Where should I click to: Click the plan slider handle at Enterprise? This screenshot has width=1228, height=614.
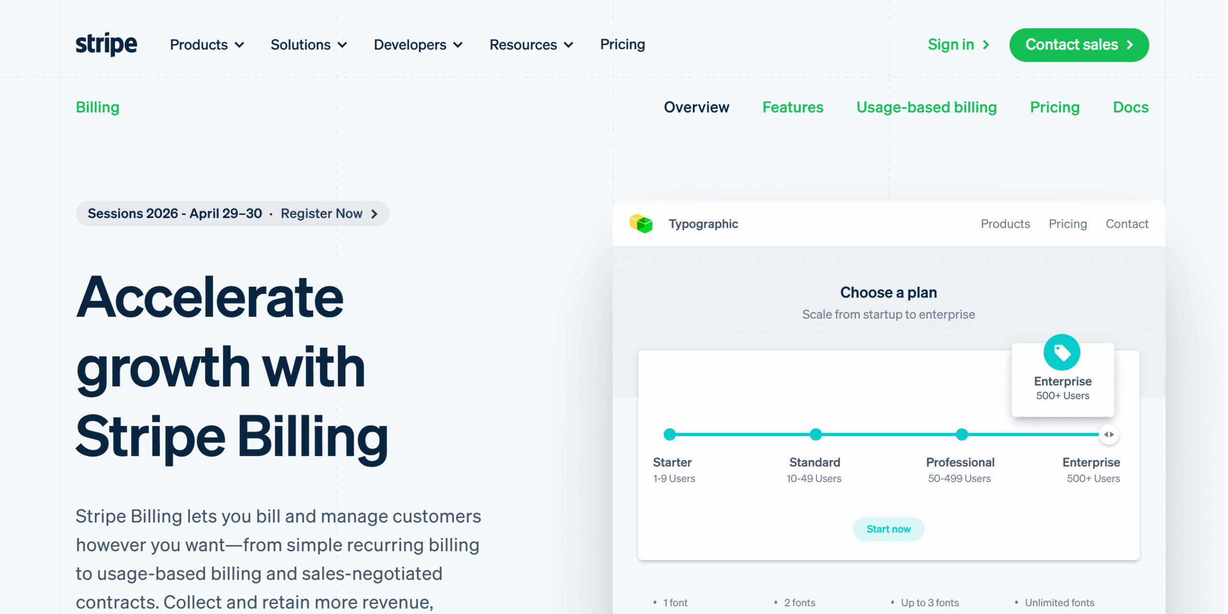coord(1109,435)
